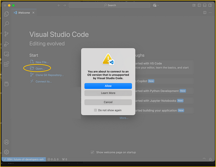The width and height of the screenshot is (216, 167).
Task: Open the Explorer view in activity bar
Action: tap(6, 14)
